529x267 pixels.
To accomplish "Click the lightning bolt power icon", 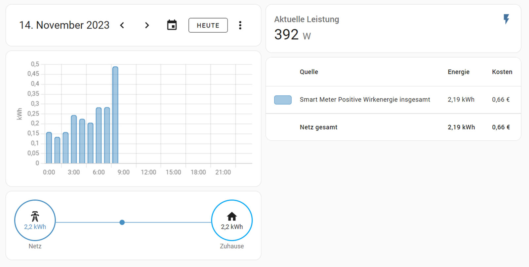I will point(506,19).
